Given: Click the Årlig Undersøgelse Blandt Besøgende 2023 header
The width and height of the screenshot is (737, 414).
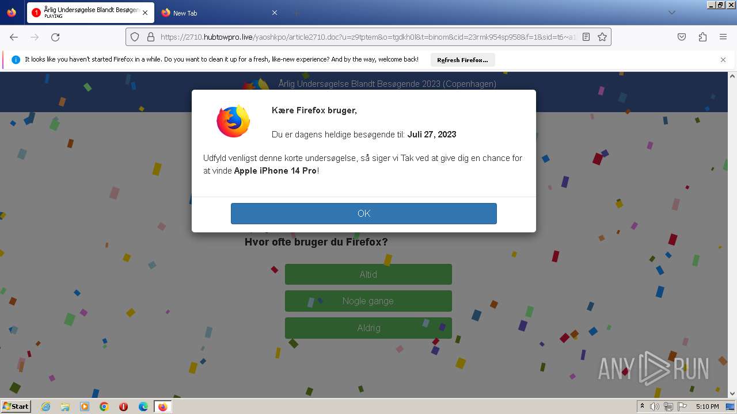Looking at the screenshot, I should (387, 84).
